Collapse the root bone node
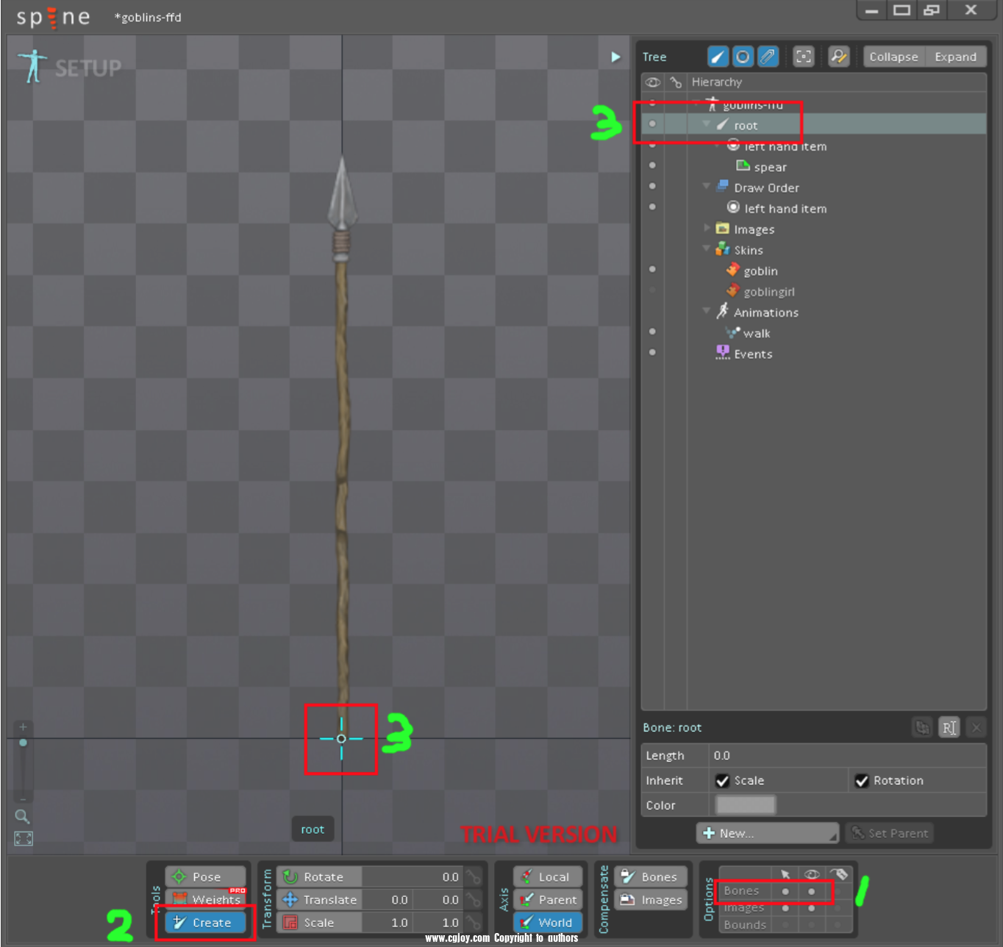1003x947 pixels. pos(707,124)
